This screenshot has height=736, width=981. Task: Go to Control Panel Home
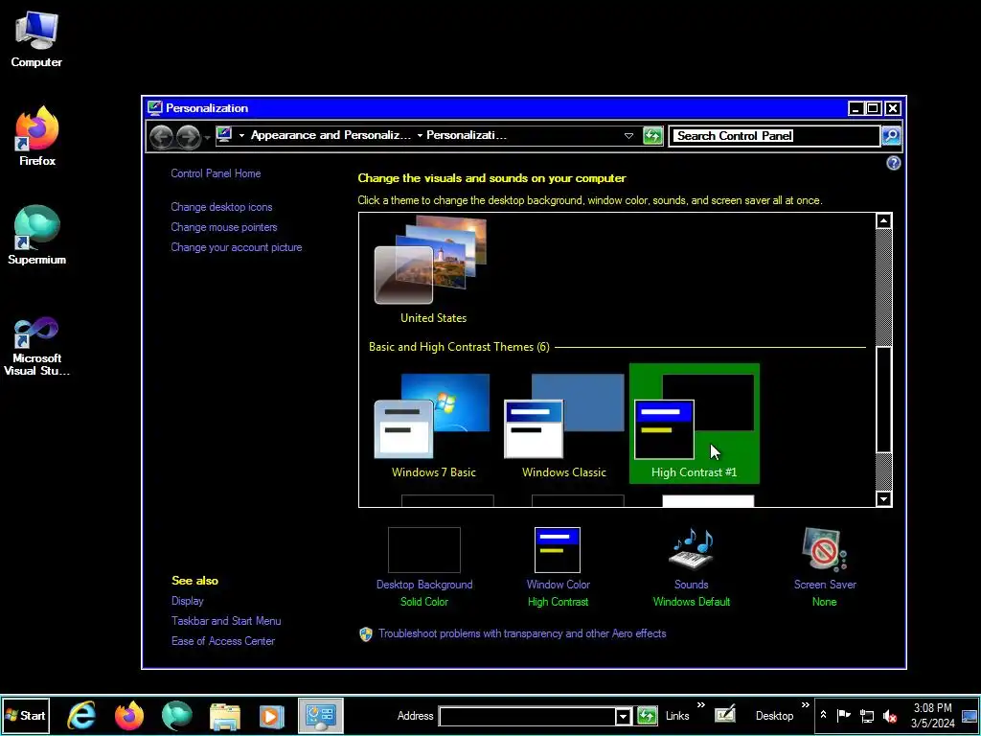[x=216, y=173]
